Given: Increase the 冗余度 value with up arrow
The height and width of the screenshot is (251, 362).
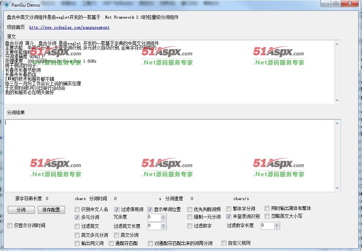Looking at the screenshot, I should (164, 216).
